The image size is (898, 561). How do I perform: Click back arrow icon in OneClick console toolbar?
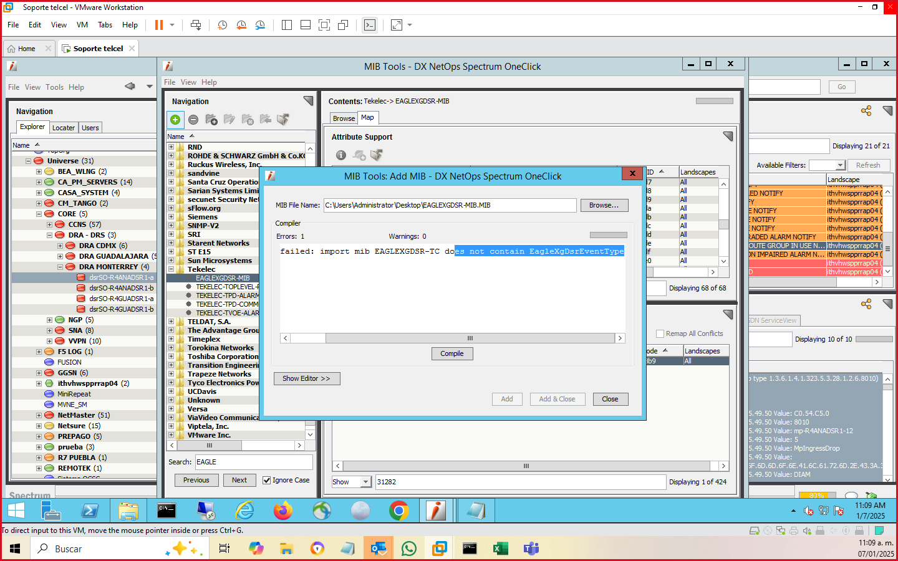130,86
